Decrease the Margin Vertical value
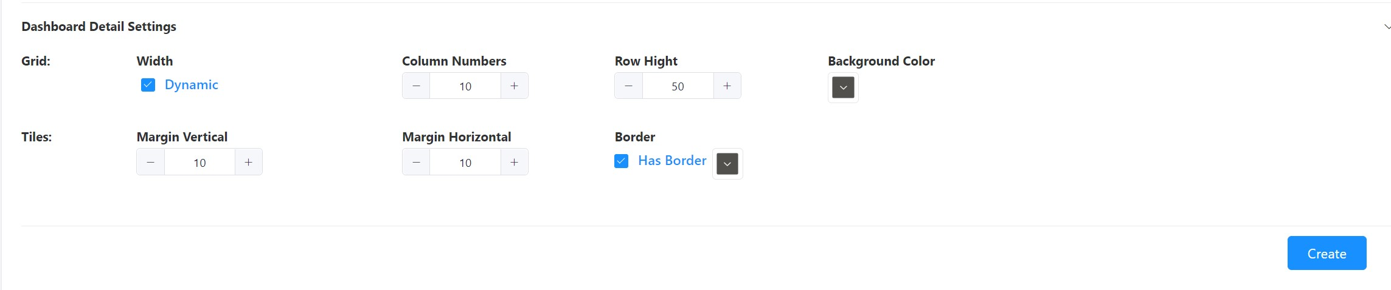The image size is (1391, 290). 150,162
